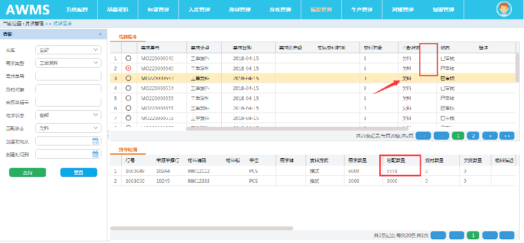Select radio button for MO220000555 row

point(128,99)
